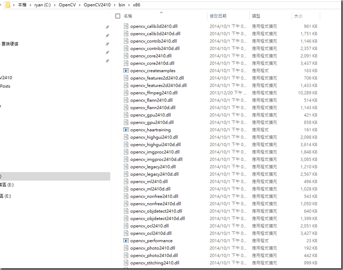Sort by the 修改日期 column header

(218, 16)
